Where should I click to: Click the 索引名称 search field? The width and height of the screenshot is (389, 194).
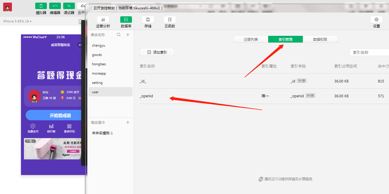tap(369, 52)
